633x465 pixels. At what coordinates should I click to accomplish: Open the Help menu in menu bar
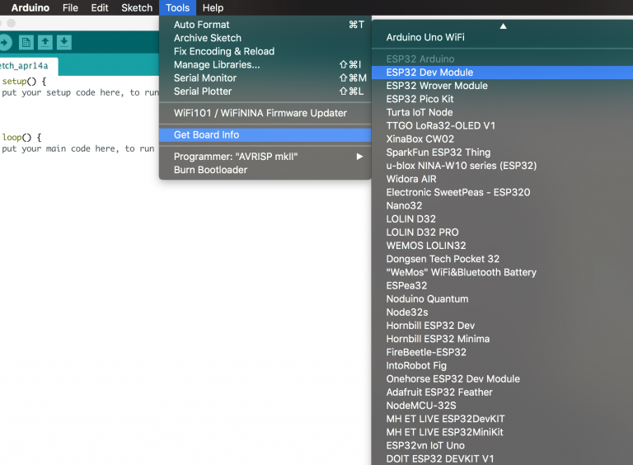pyautogui.click(x=213, y=7)
